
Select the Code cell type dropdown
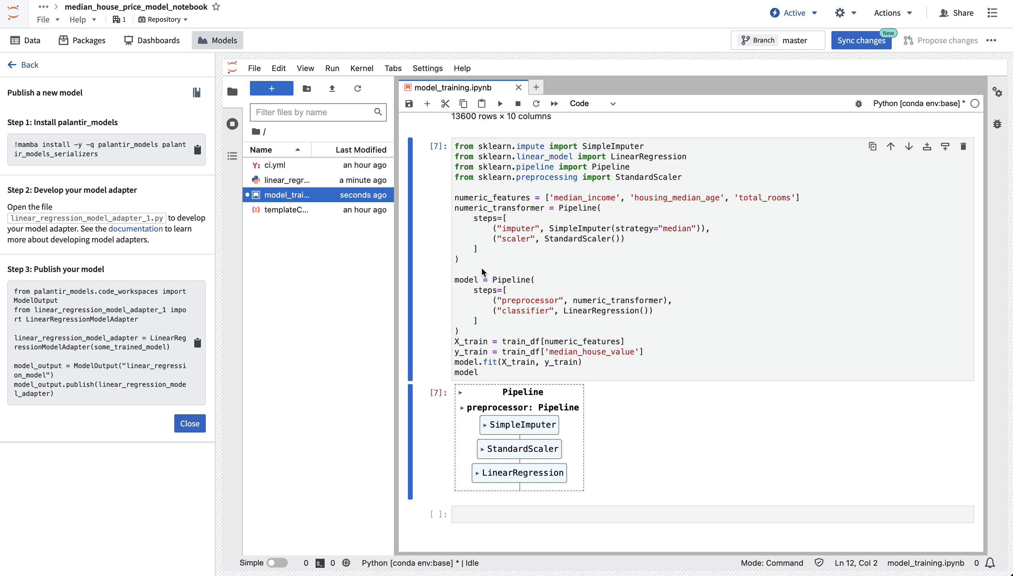[592, 104]
